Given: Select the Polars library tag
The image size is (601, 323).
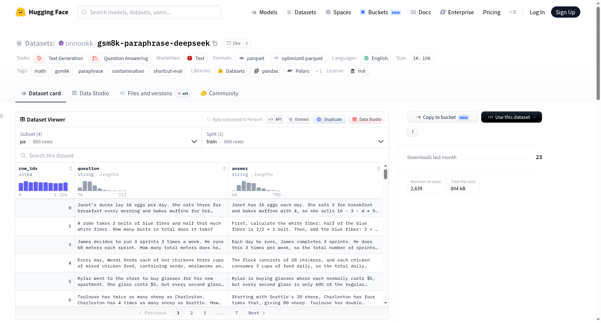Looking at the screenshot, I should [298, 71].
